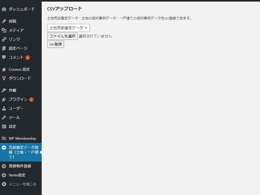Click the speech bubble icon beside コメント

[x=4, y=57]
